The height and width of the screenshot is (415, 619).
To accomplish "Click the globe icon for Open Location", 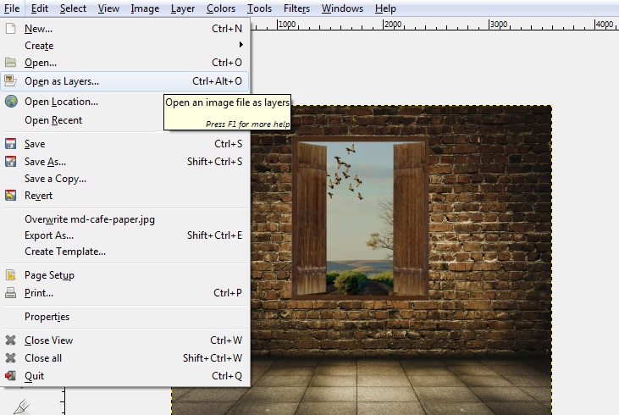I will point(11,102).
